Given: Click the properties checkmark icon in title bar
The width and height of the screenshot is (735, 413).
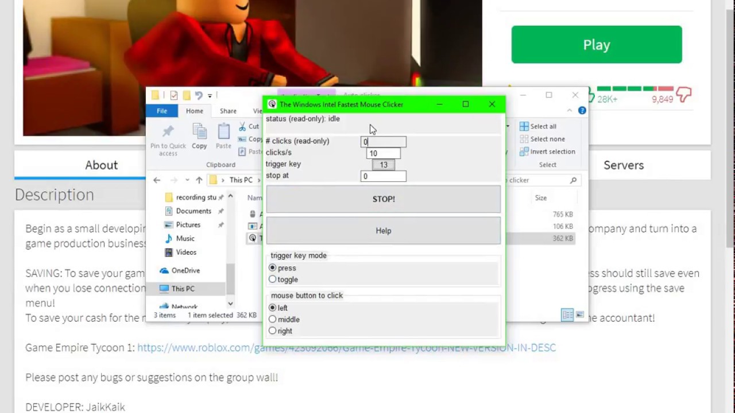Looking at the screenshot, I should pyautogui.click(x=173, y=96).
